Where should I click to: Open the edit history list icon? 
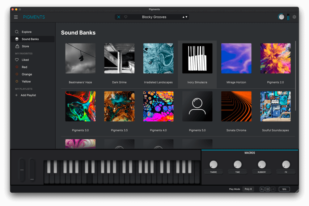(x=268, y=189)
